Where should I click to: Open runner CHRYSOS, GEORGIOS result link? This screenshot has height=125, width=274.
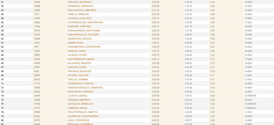coord(79,2)
